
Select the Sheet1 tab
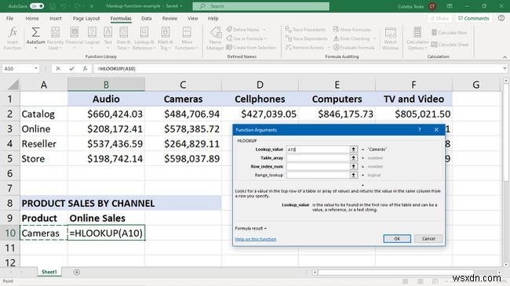(x=49, y=272)
